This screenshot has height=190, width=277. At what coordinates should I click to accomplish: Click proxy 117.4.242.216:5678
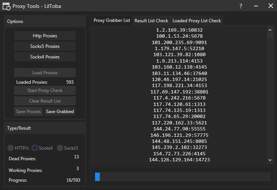179,98
